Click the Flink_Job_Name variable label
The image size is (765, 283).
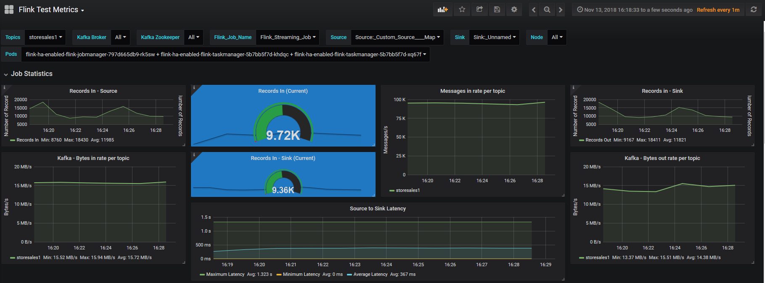click(x=233, y=37)
